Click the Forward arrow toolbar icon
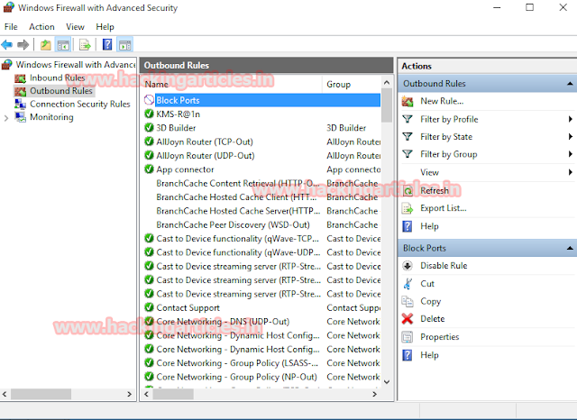 tap(23, 45)
